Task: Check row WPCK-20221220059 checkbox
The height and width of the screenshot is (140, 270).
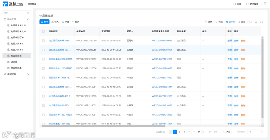Action: pyautogui.click(x=43, y=41)
